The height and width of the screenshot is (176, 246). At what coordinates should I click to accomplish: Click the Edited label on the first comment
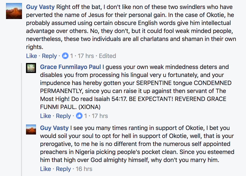pos(107,56)
